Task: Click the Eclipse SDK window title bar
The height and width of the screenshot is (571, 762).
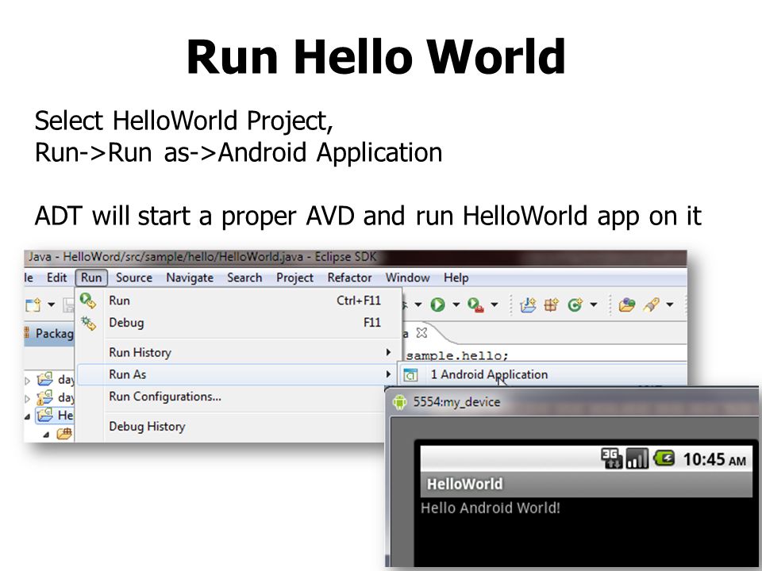Action: pyautogui.click(x=356, y=257)
